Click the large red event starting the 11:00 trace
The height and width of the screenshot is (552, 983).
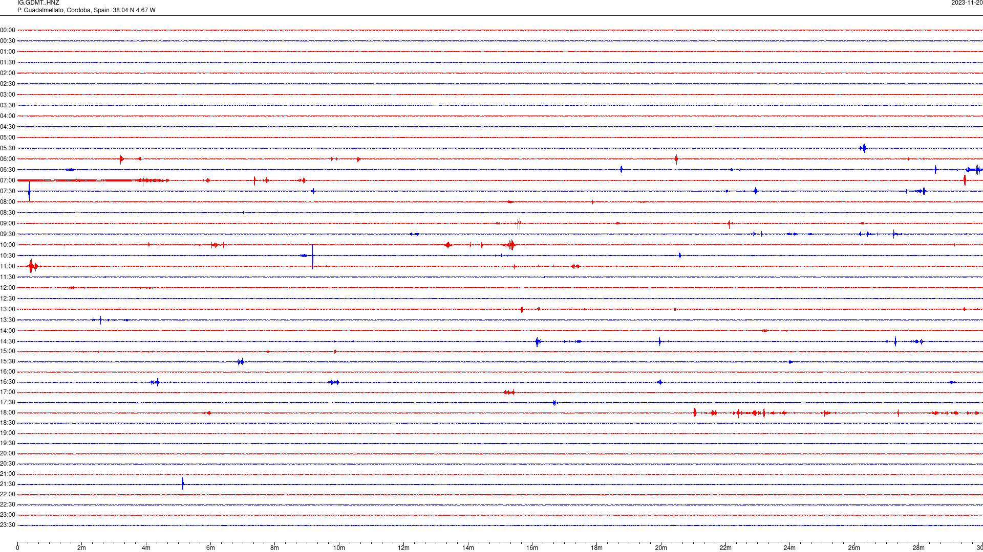(32, 266)
